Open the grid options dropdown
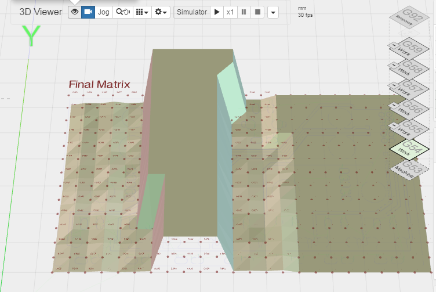The height and width of the screenshot is (292, 436). [x=142, y=12]
